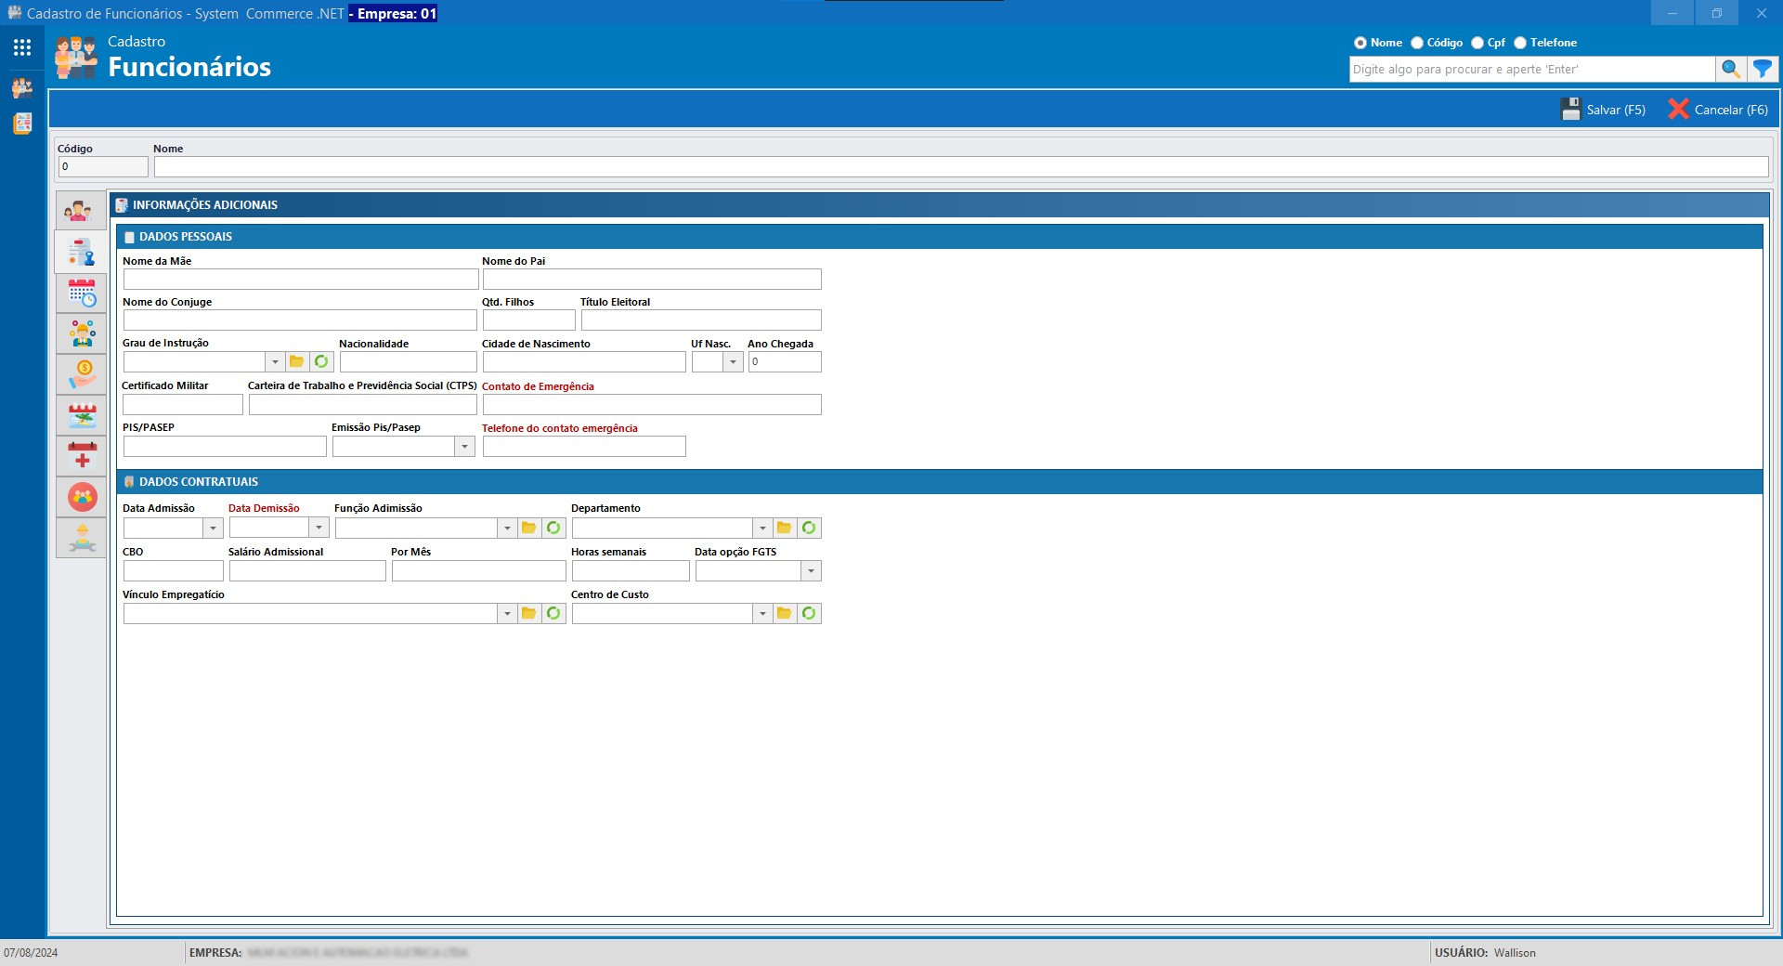Open folder icon next to Departamento

[x=784, y=528]
